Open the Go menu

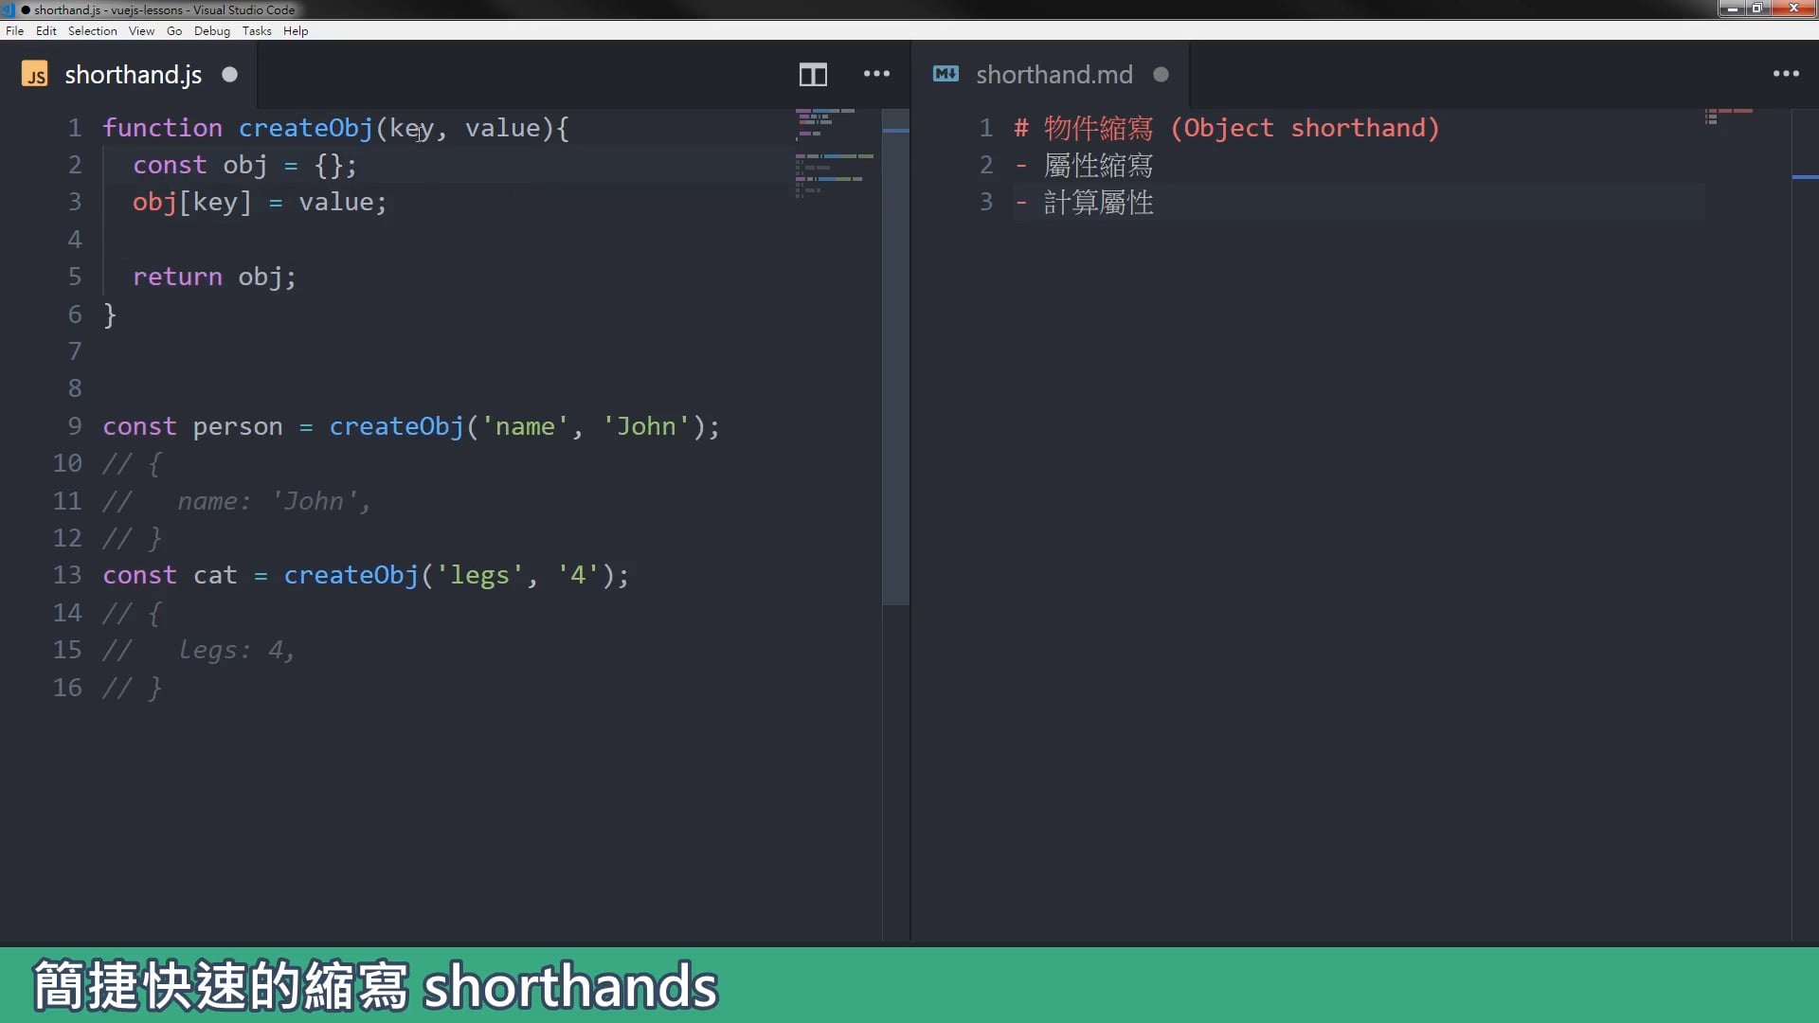click(x=173, y=30)
